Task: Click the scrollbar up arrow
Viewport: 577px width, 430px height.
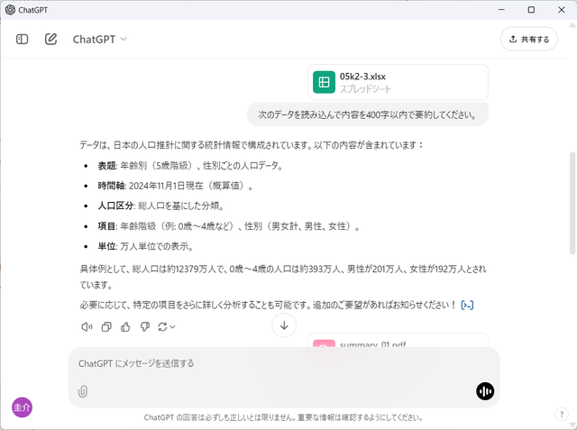Action: pos(572,25)
